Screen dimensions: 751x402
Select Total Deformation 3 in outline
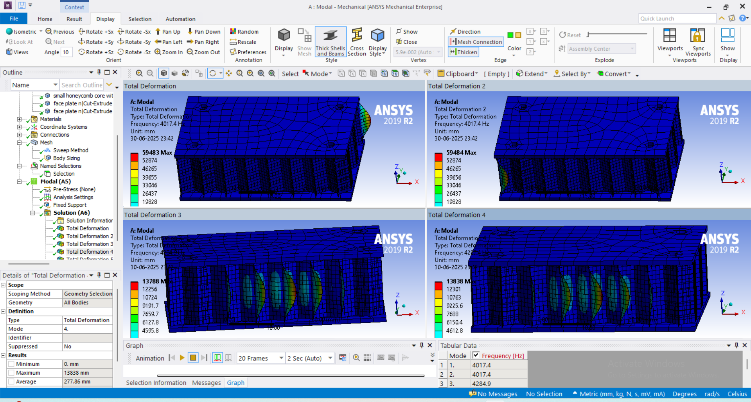tap(90, 244)
